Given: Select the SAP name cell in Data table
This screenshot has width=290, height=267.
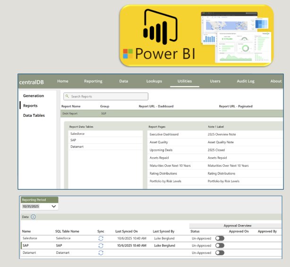Looking at the screenshot, I should tap(26, 245).
